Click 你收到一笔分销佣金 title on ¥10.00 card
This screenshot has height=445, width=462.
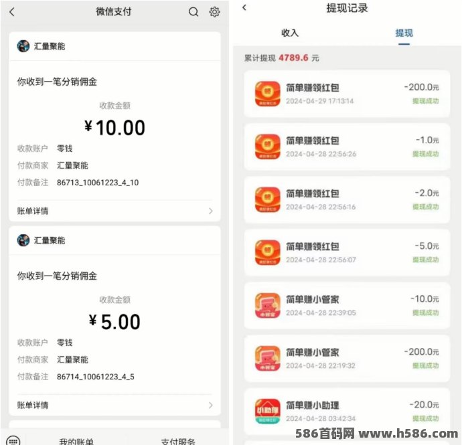57,82
